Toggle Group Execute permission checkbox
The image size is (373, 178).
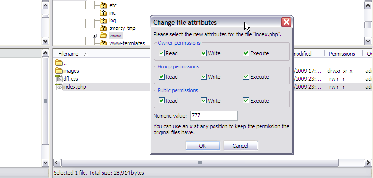246,76
